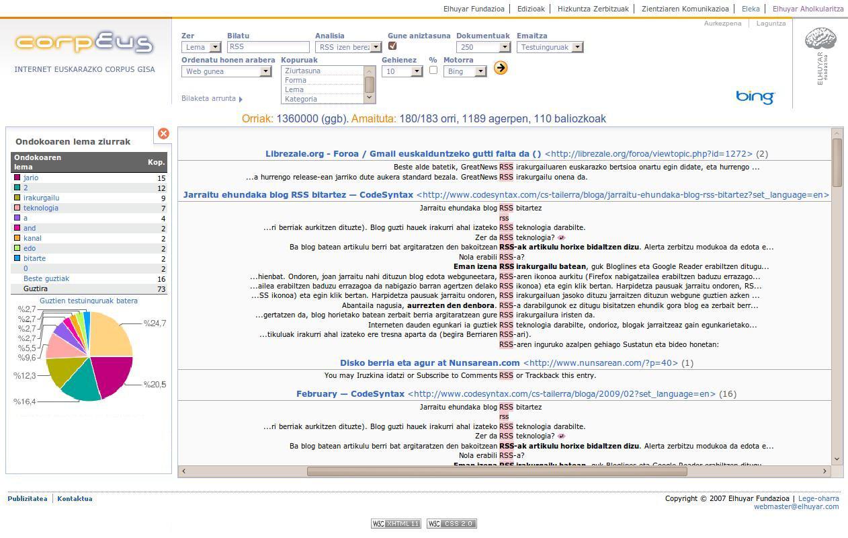Click the W3C XHTML 1.1 badge
848x538 pixels.
point(396,523)
